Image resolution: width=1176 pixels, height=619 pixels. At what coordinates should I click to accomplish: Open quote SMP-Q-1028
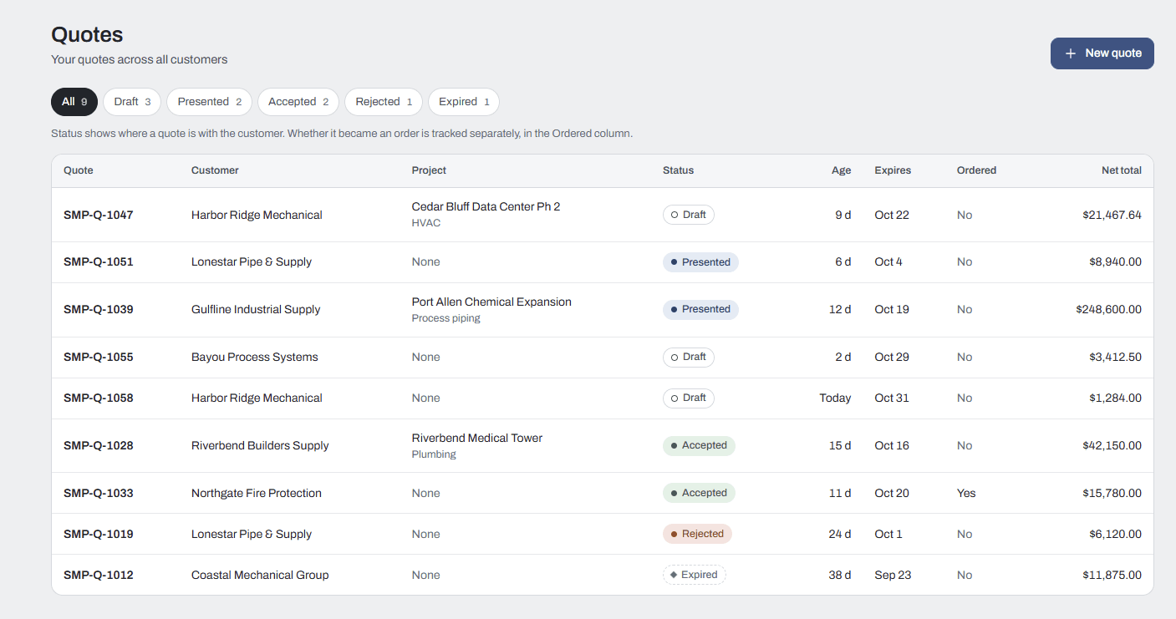pyautogui.click(x=99, y=445)
